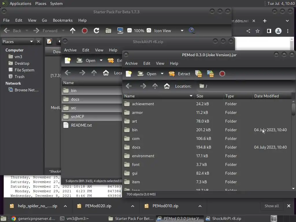Click show desktop icon in bottom panel
Viewport: 296px width, 222px height.
[x=3, y=219]
